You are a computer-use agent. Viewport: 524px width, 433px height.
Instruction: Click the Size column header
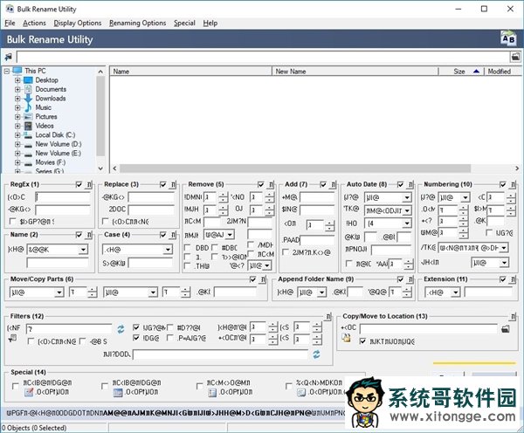coord(458,72)
